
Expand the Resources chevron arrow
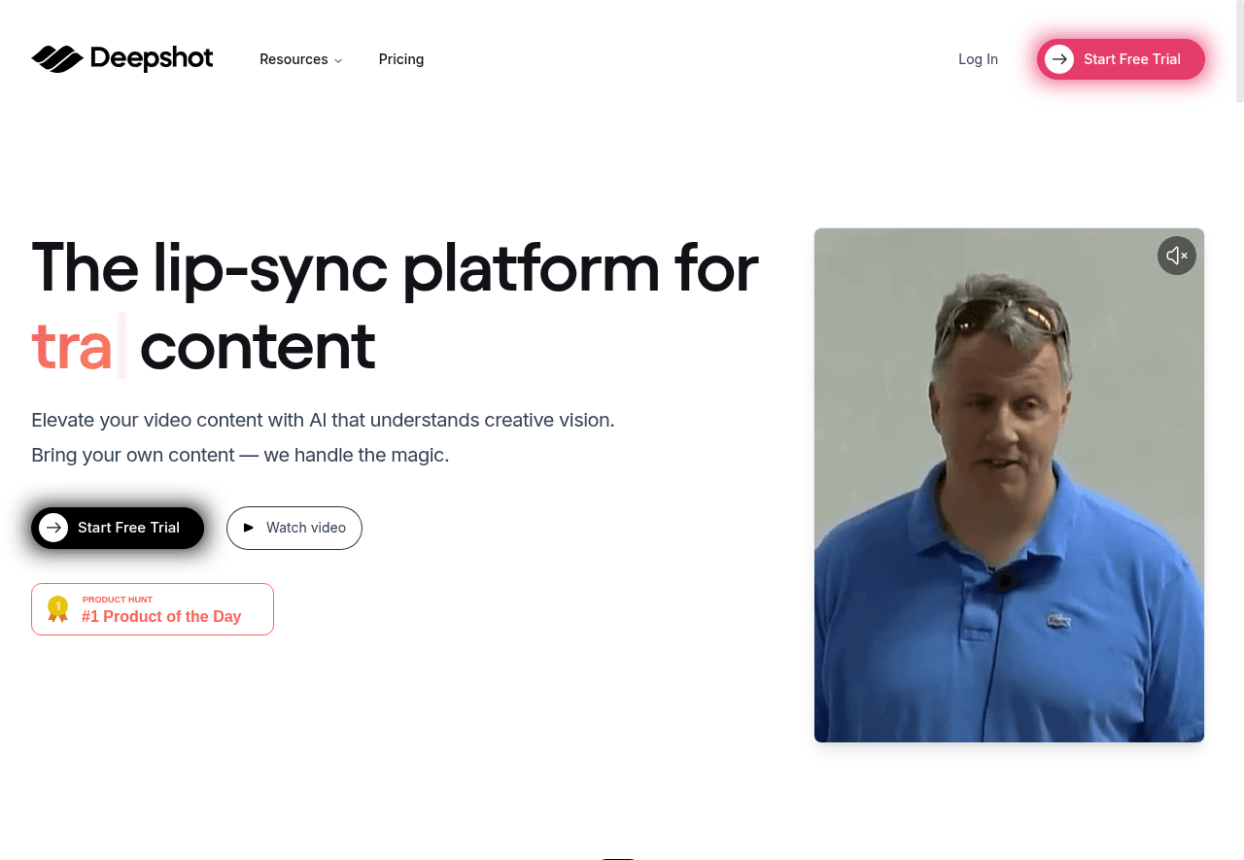(x=338, y=60)
